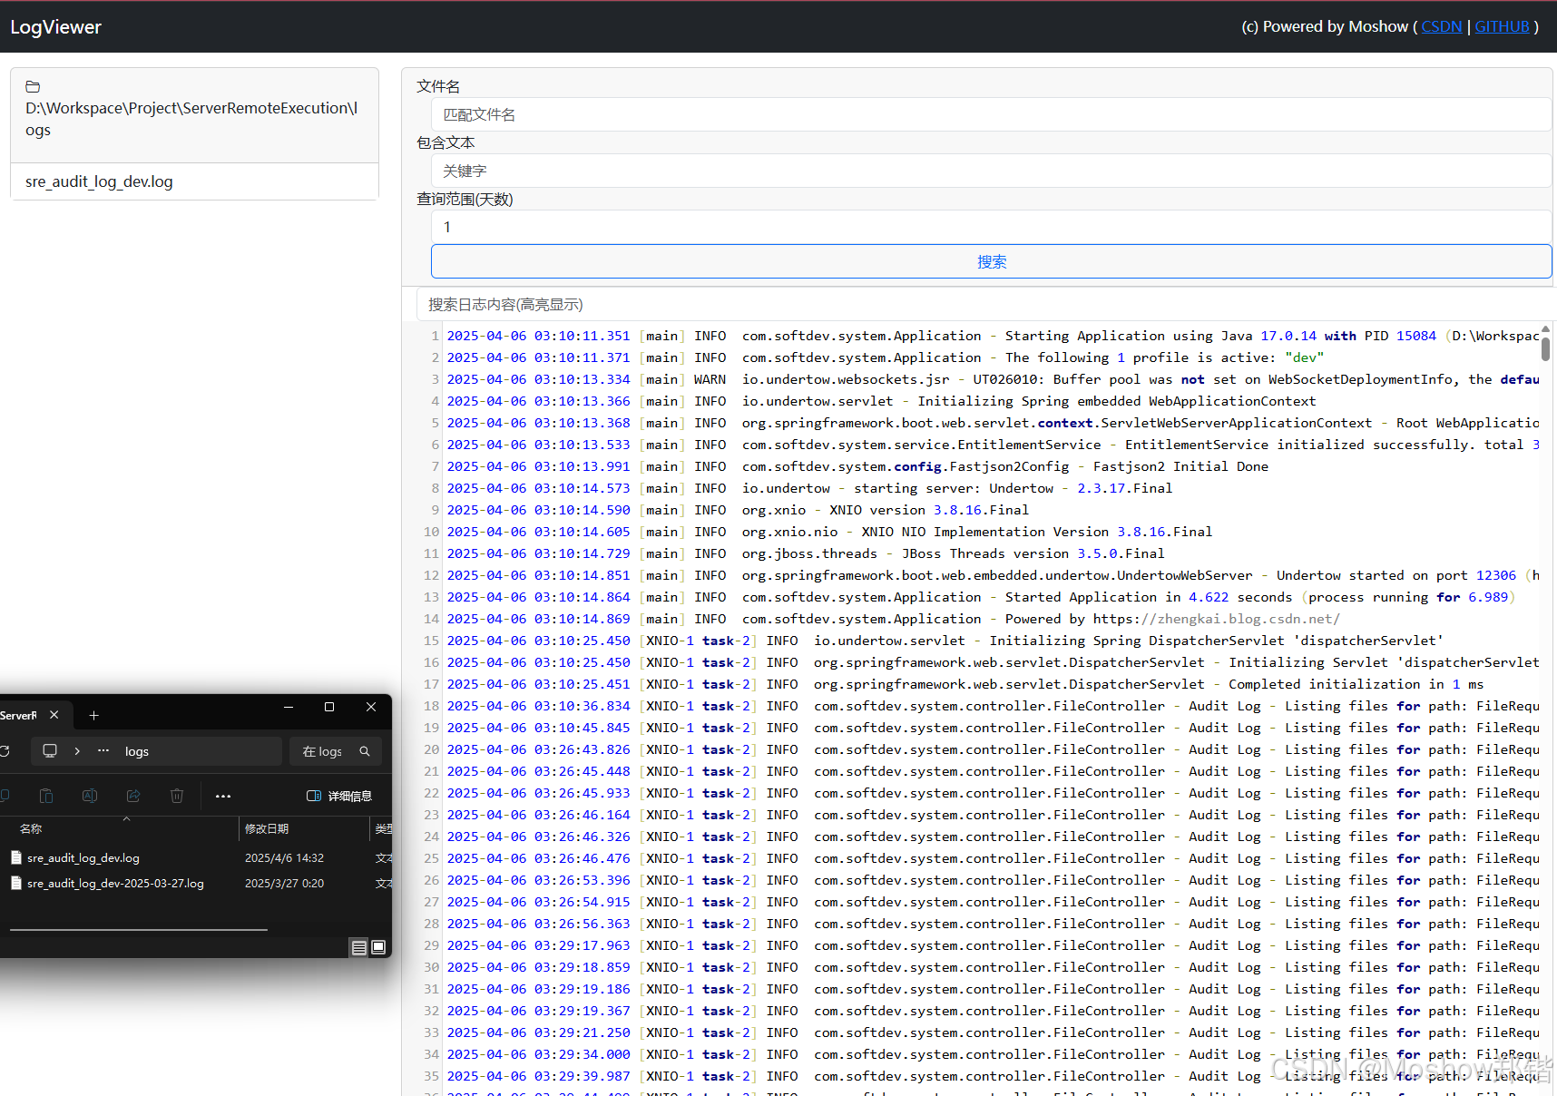Close the ServerR tab in File Explorer
The image size is (1557, 1096).
(x=54, y=715)
